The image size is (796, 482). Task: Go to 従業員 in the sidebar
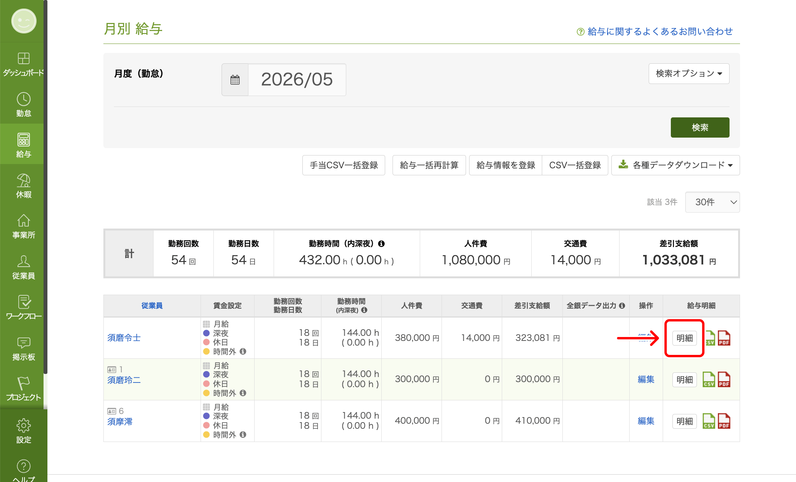coord(23,267)
